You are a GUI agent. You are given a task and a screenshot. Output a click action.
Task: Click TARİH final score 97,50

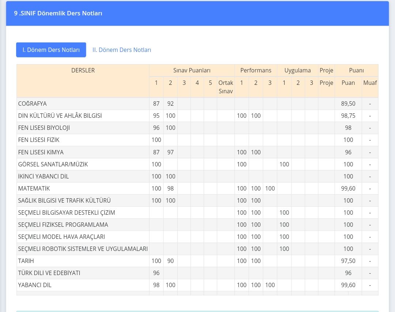pos(348,261)
